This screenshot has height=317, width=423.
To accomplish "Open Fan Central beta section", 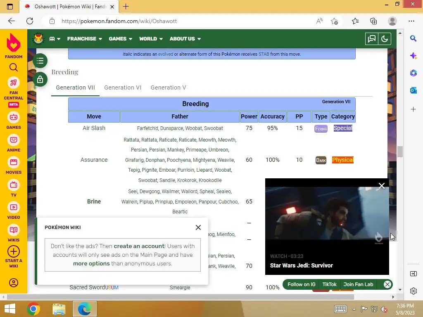I will coord(14,92).
